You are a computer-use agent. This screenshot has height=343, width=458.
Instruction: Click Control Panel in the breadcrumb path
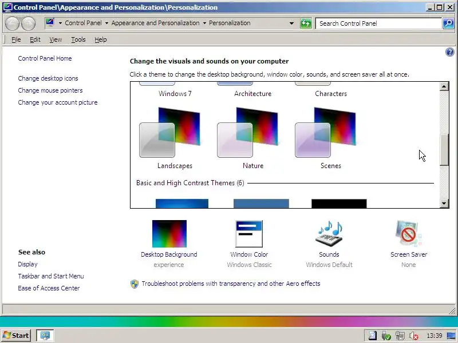pos(83,23)
